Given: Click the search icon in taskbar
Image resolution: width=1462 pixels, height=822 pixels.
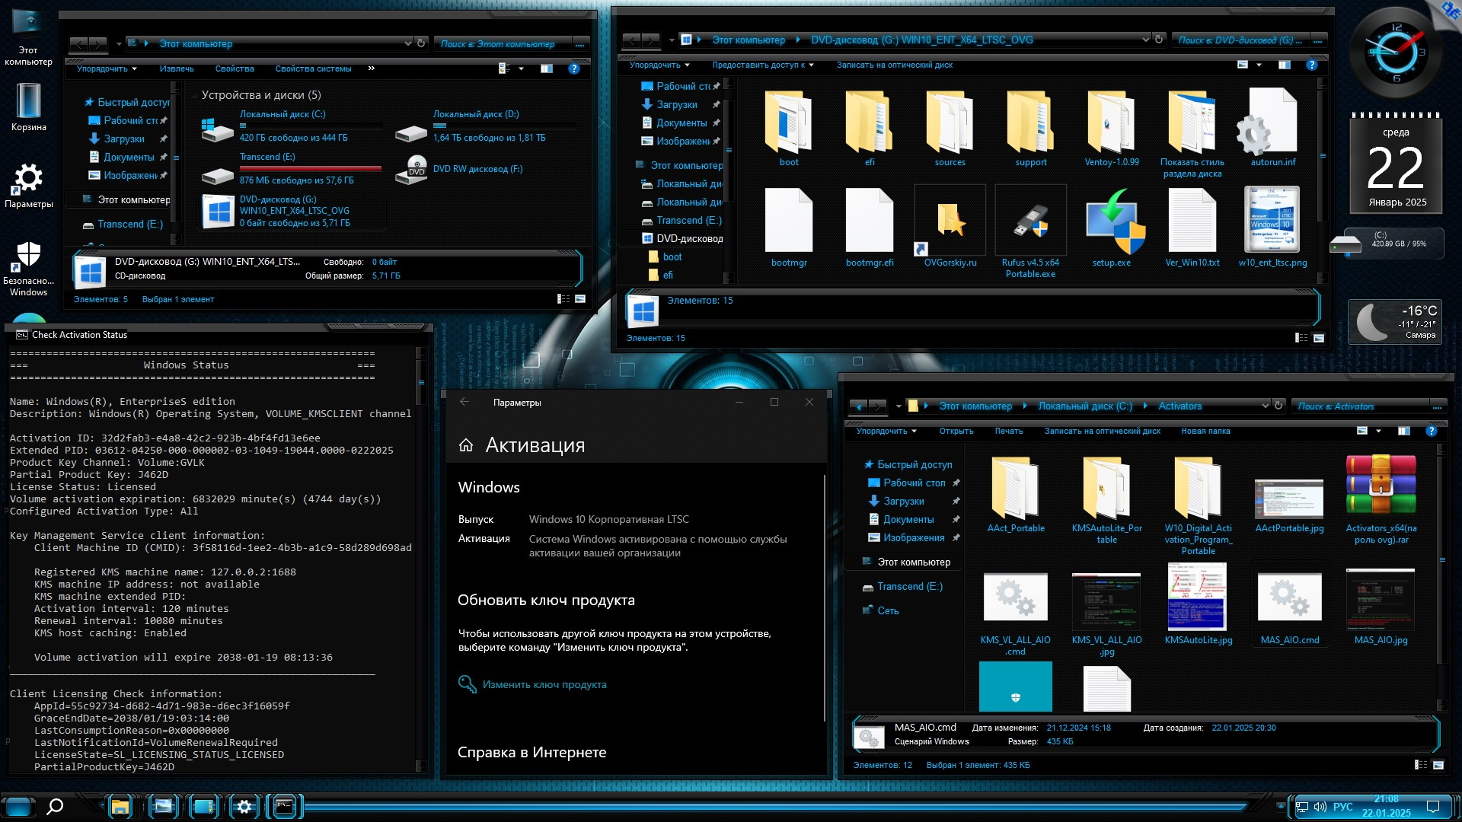Looking at the screenshot, I should click(55, 807).
